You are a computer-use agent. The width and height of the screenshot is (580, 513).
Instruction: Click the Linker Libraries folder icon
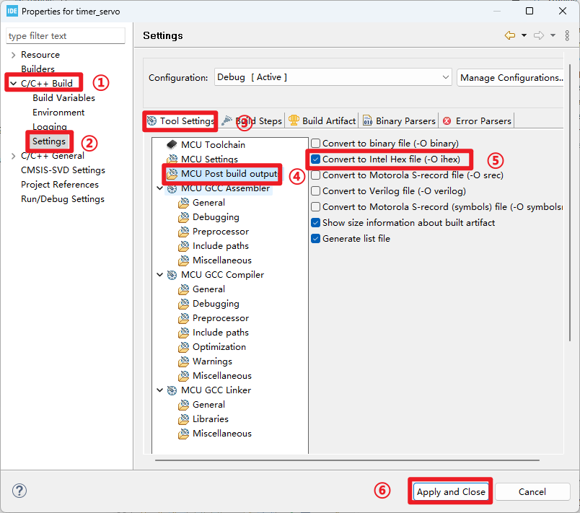click(x=183, y=419)
